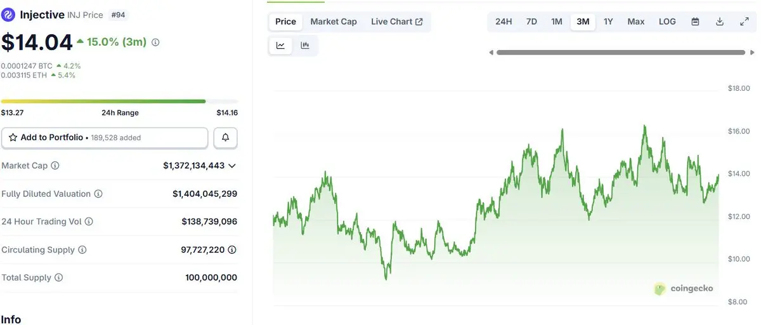Select the 24H time range
The width and height of the screenshot is (761, 325).
tap(504, 22)
